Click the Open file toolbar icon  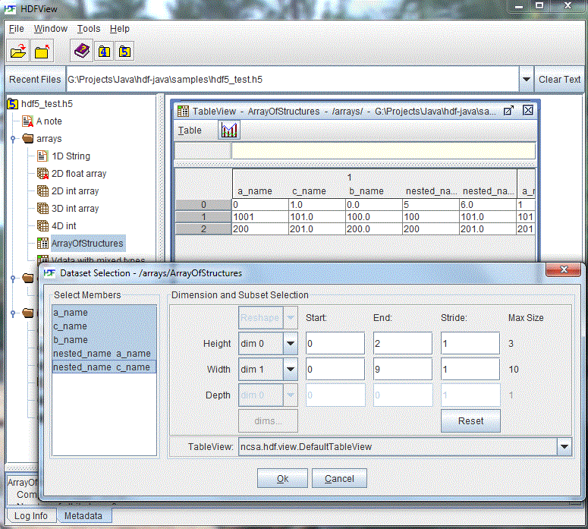(x=17, y=52)
